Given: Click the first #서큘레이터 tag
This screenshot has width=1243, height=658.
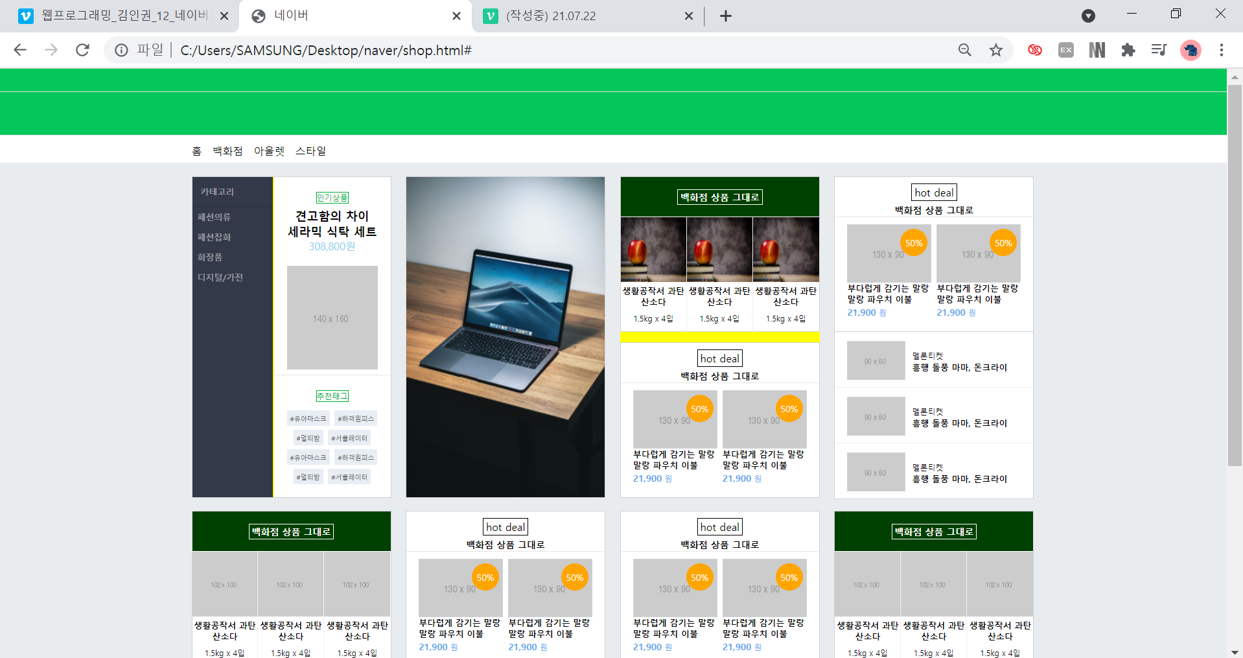Looking at the screenshot, I should pyautogui.click(x=349, y=438).
